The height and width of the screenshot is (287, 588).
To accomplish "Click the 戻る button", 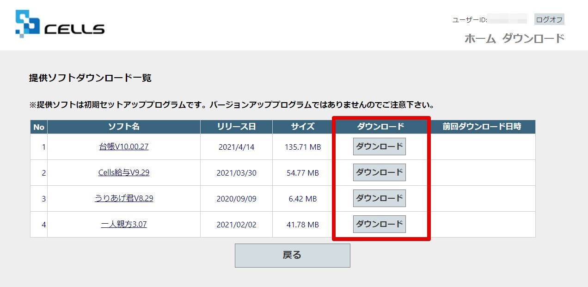I will tap(293, 255).
